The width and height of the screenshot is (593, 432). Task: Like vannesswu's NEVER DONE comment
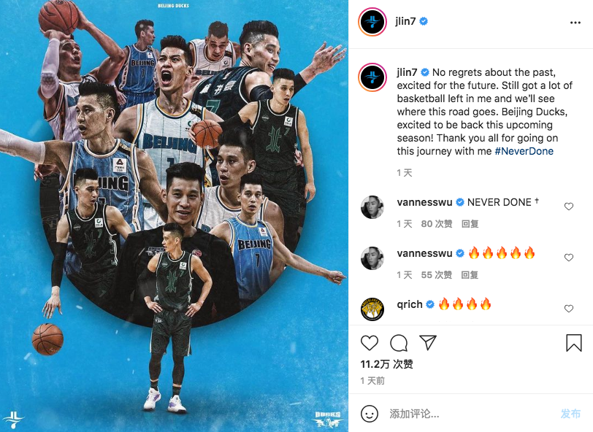coord(569,207)
